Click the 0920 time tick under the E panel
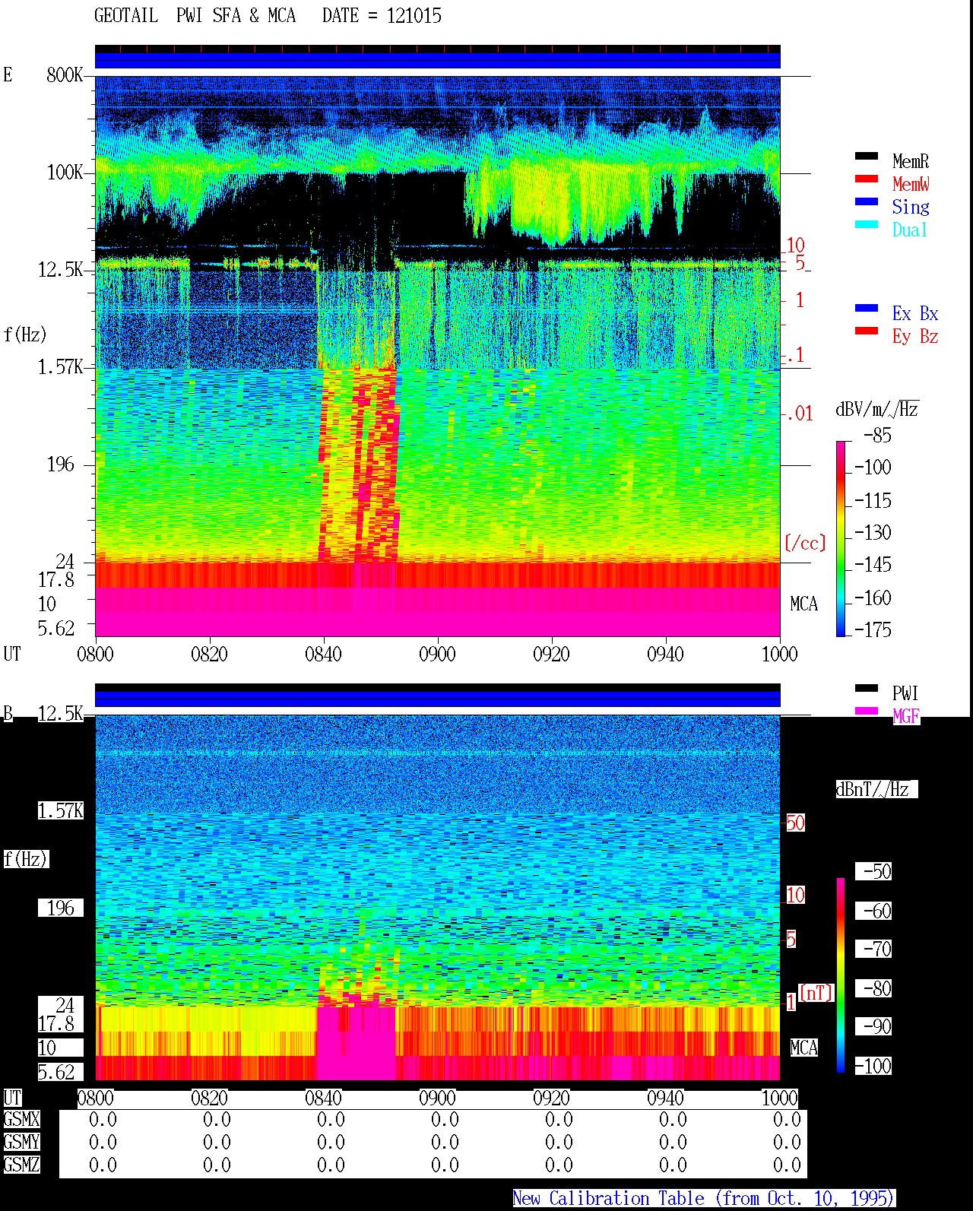 pyautogui.click(x=551, y=654)
